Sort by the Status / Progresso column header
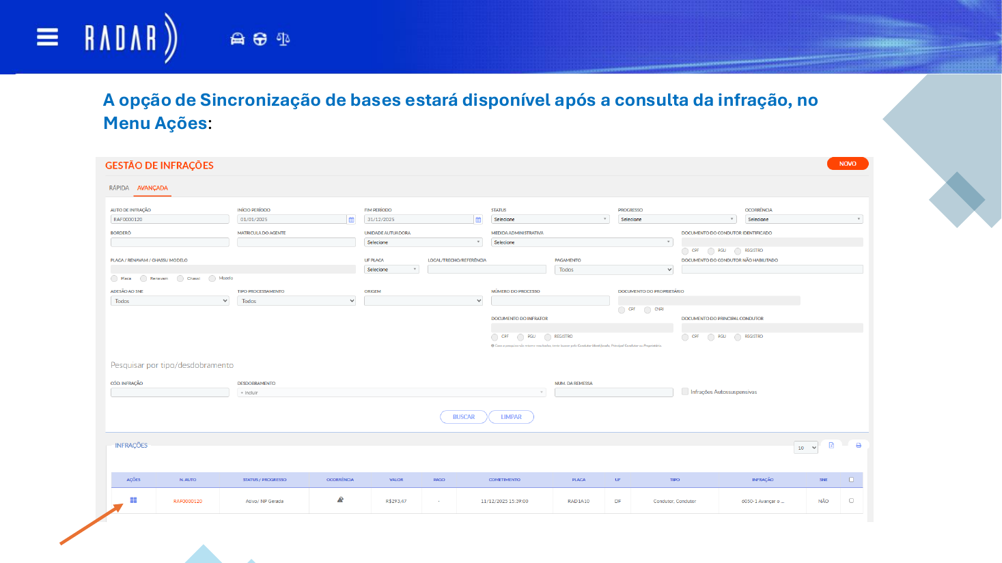Screen dimensions: 1002x563 click(264, 480)
